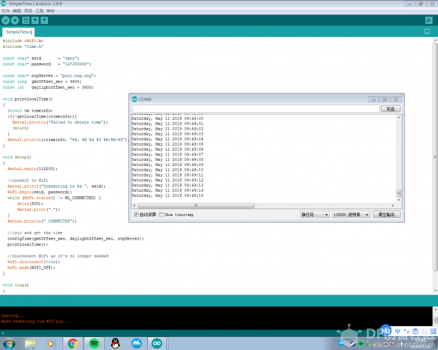Click the 清空输出 clear output button
The height and width of the screenshot is (350, 438).
(x=387, y=214)
